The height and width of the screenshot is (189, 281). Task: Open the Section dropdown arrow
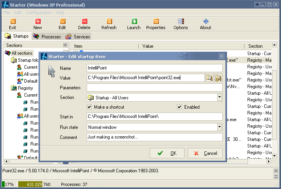(220, 97)
